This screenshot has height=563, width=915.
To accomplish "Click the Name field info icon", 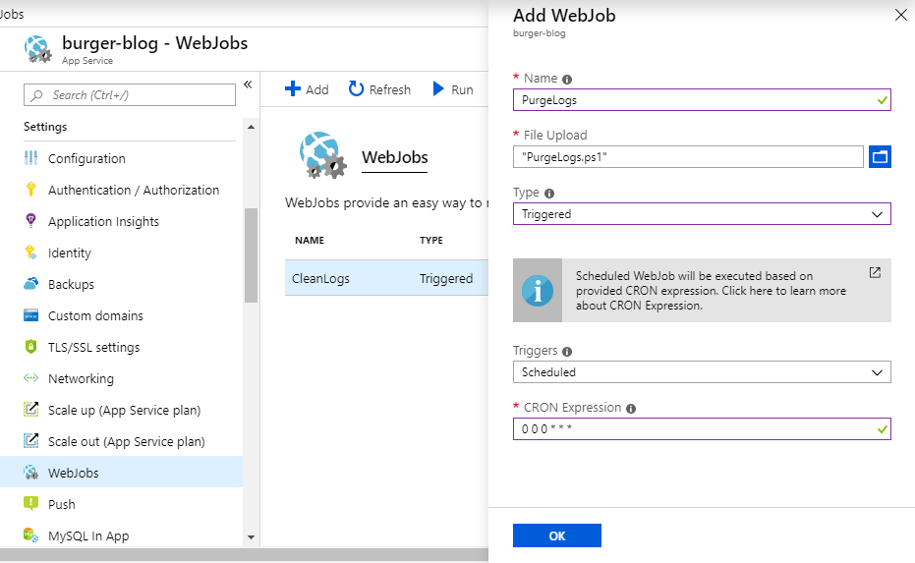I will coord(567,80).
